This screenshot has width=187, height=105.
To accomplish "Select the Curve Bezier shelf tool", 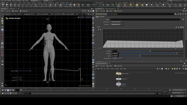I will (36, 5).
